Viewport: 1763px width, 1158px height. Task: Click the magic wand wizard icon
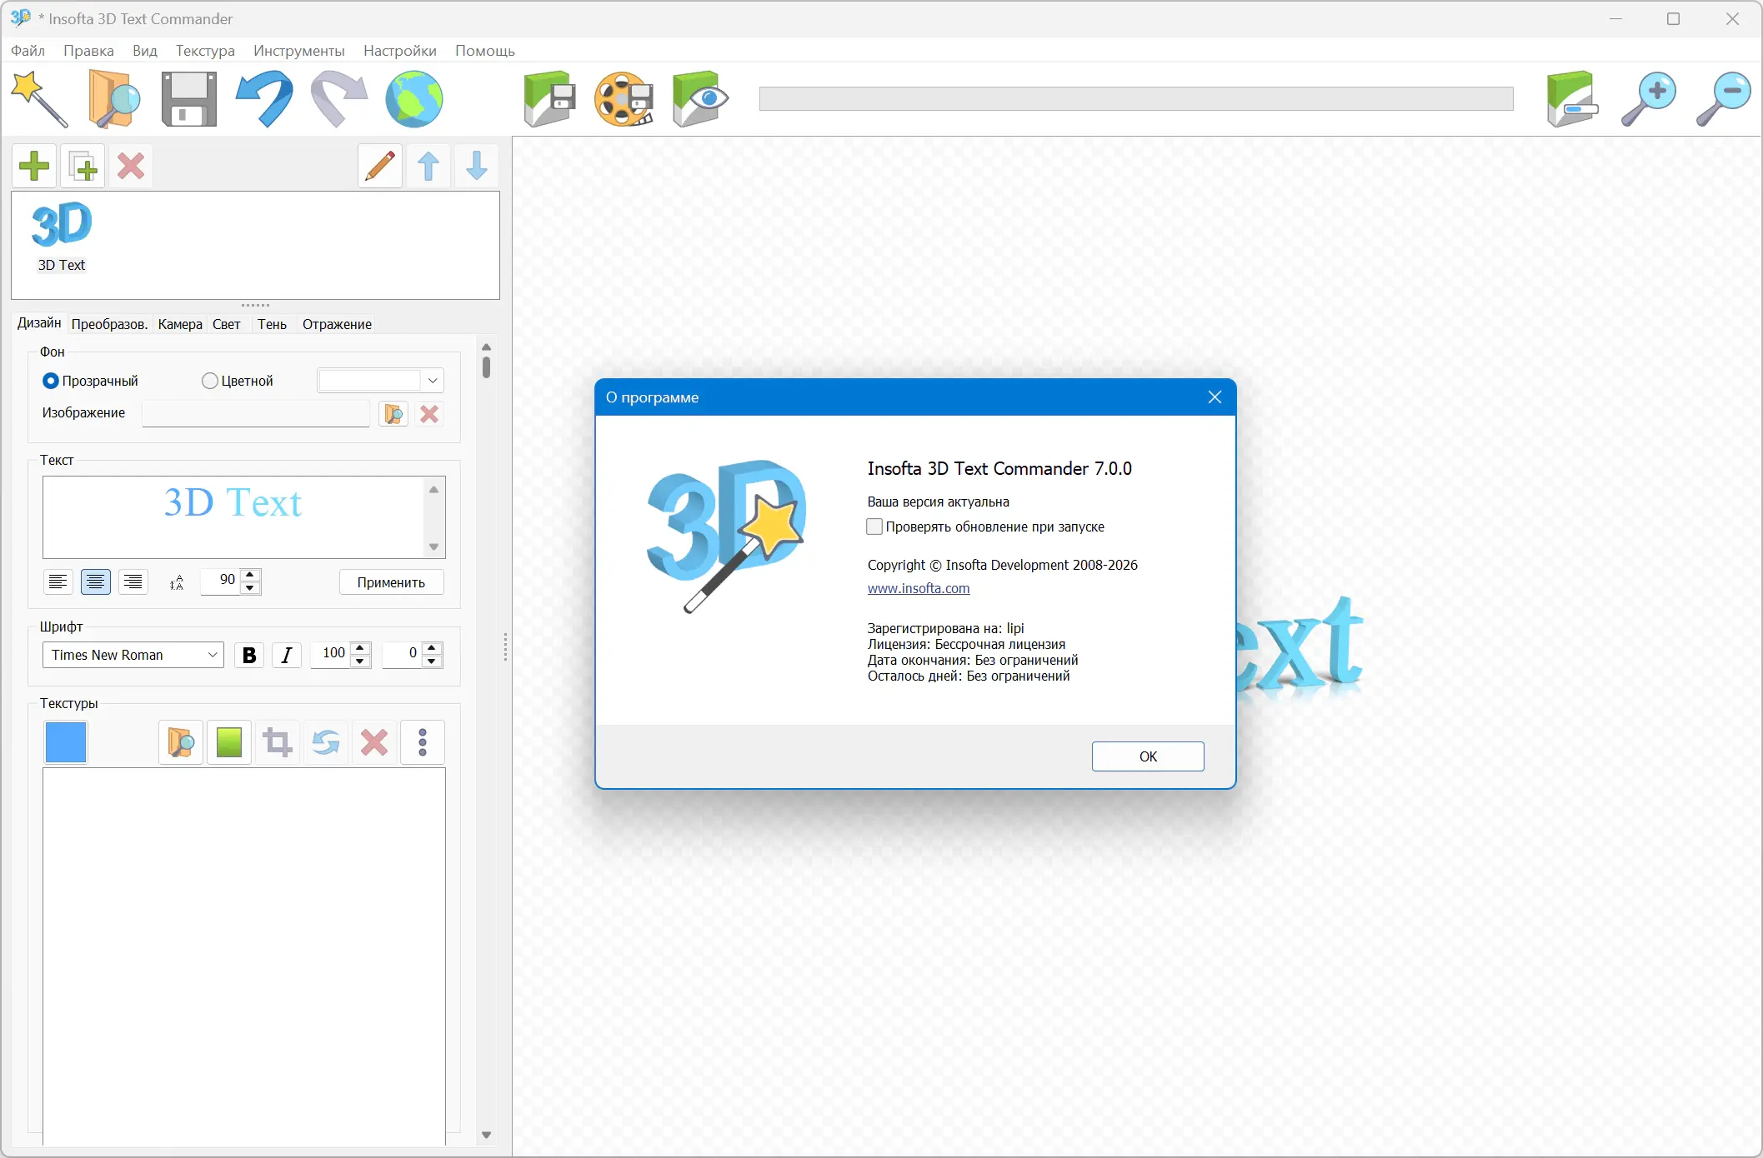coord(39,99)
